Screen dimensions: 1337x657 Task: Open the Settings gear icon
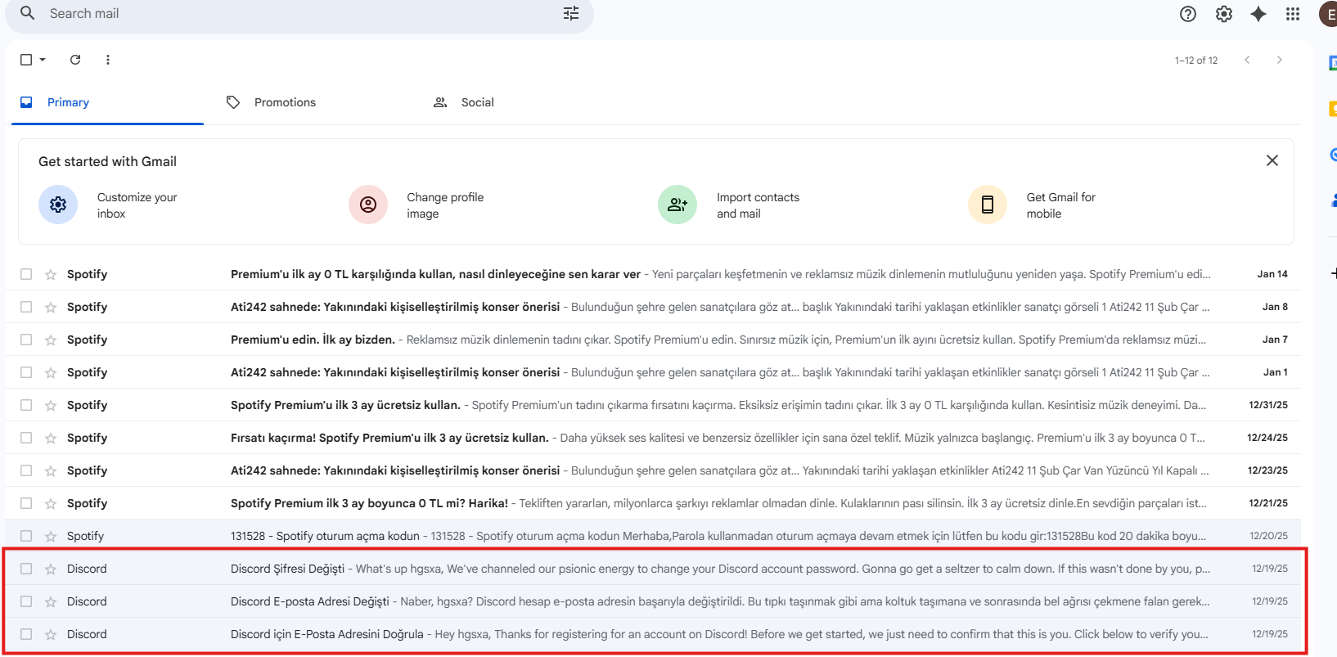point(1224,14)
